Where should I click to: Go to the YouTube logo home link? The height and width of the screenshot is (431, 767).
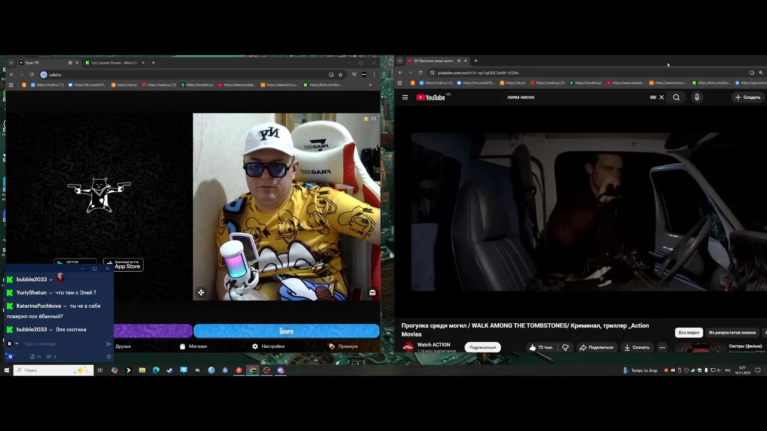tap(431, 97)
